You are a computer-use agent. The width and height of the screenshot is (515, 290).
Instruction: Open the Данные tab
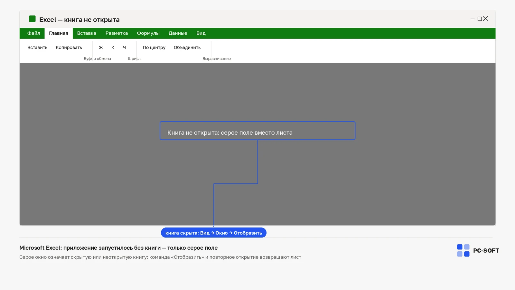[178, 33]
